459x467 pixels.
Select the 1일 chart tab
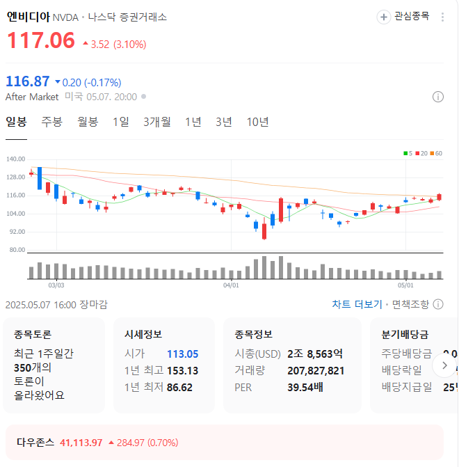tap(121, 122)
